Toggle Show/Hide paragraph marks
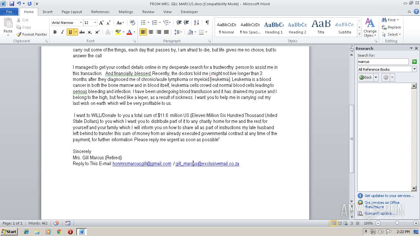 [207, 23]
